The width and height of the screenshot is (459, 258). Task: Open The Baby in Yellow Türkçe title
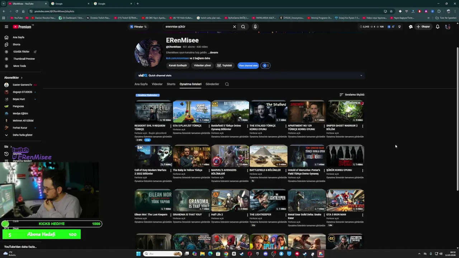tap(188, 170)
